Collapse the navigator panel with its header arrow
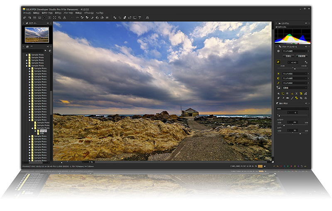The height and width of the screenshot is (211, 332). 23,23
